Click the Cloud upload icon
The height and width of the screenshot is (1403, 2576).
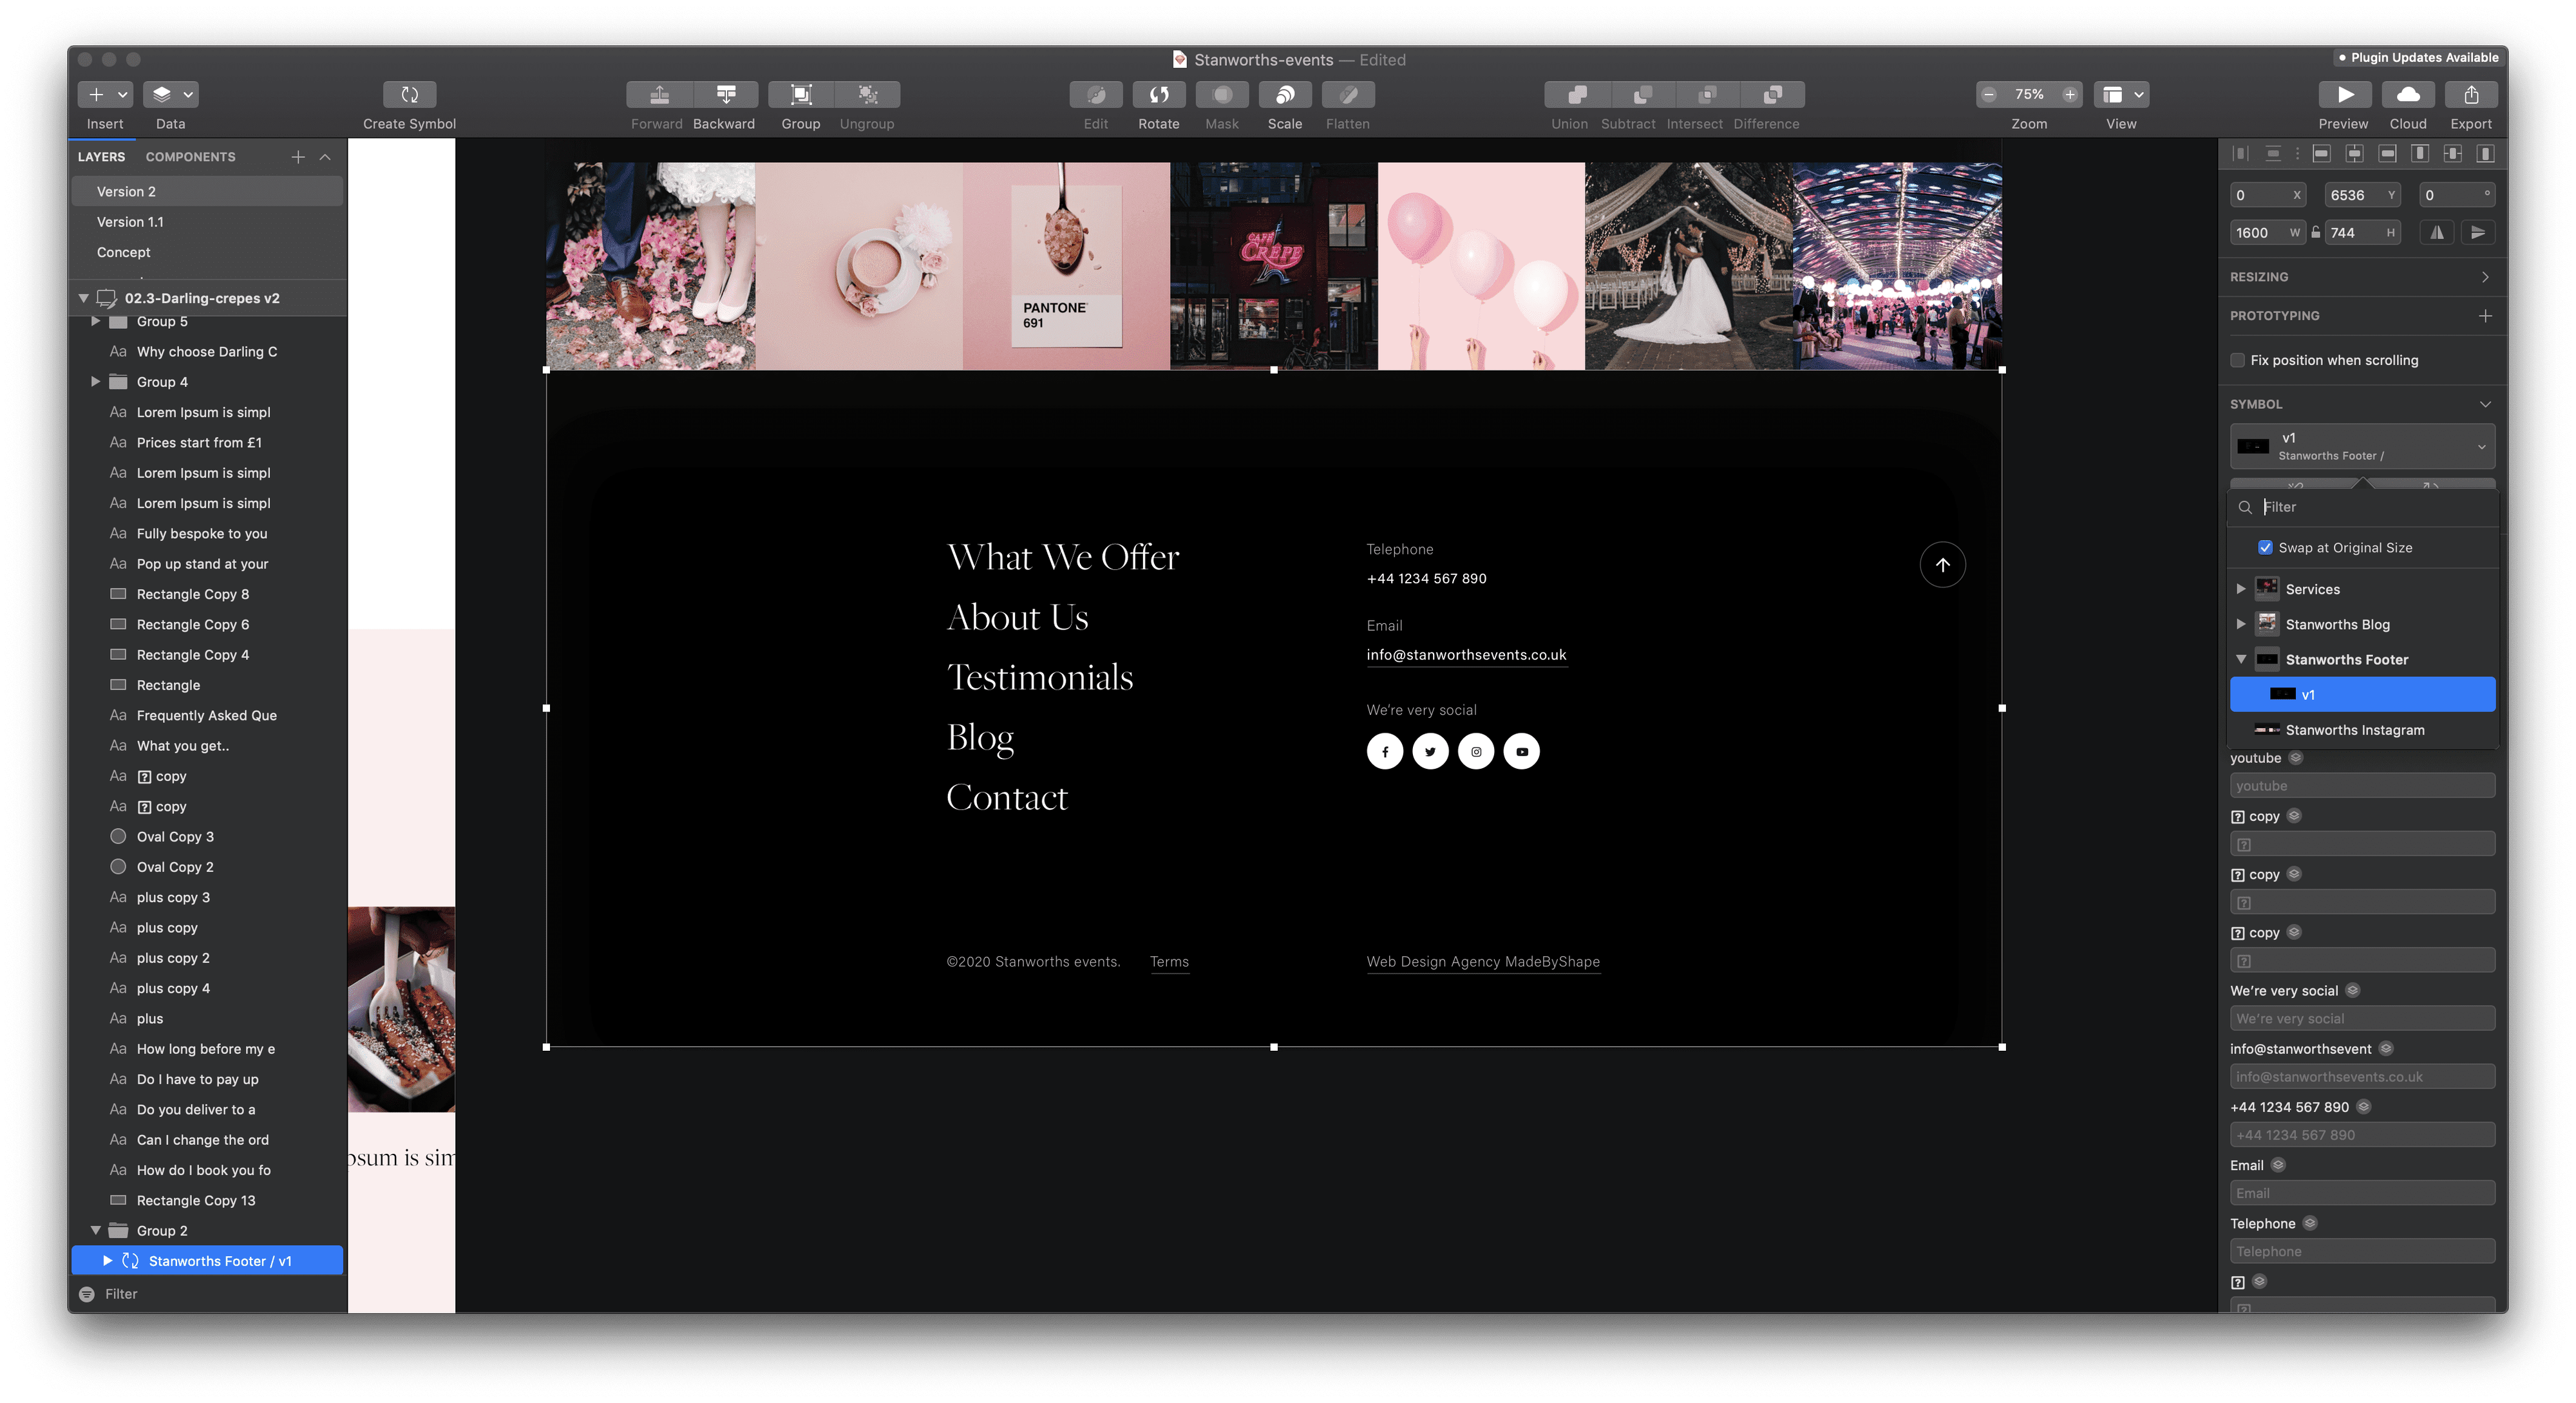(x=2407, y=94)
